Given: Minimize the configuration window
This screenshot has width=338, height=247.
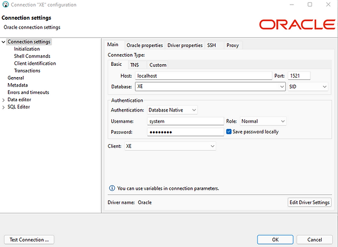Looking at the screenshot, I should point(292,5).
